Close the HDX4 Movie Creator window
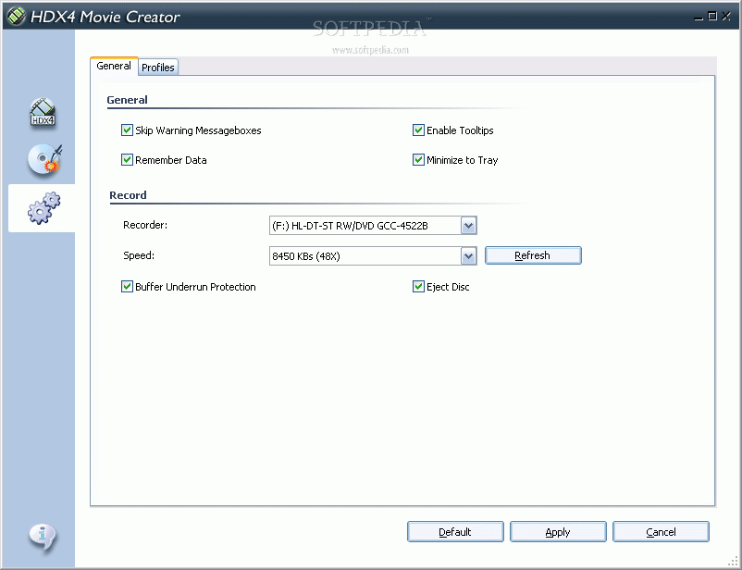 (x=726, y=16)
